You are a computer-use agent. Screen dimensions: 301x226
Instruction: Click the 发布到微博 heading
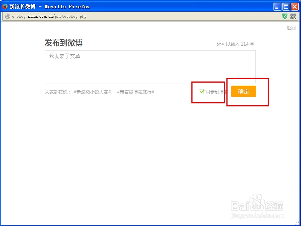click(64, 43)
